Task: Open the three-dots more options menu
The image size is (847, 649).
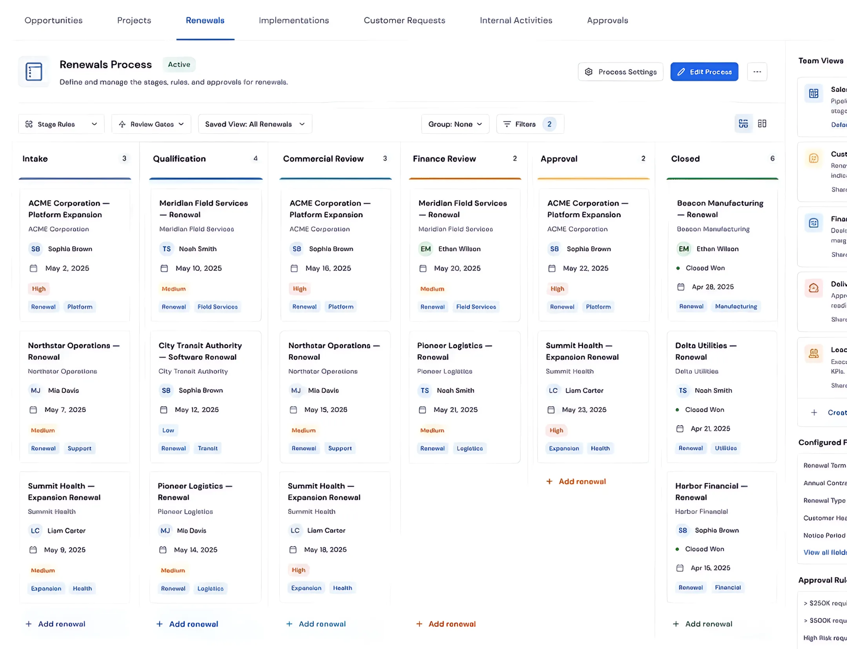Action: tap(757, 72)
